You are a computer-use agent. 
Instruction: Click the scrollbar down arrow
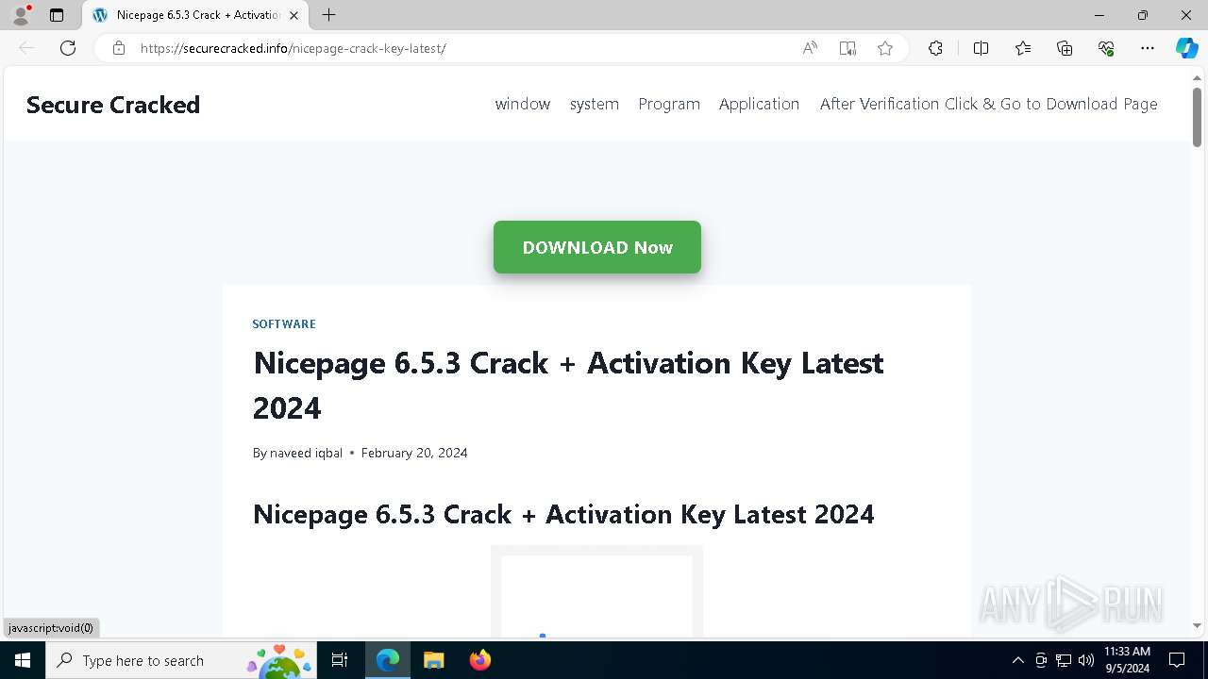coord(1197,625)
